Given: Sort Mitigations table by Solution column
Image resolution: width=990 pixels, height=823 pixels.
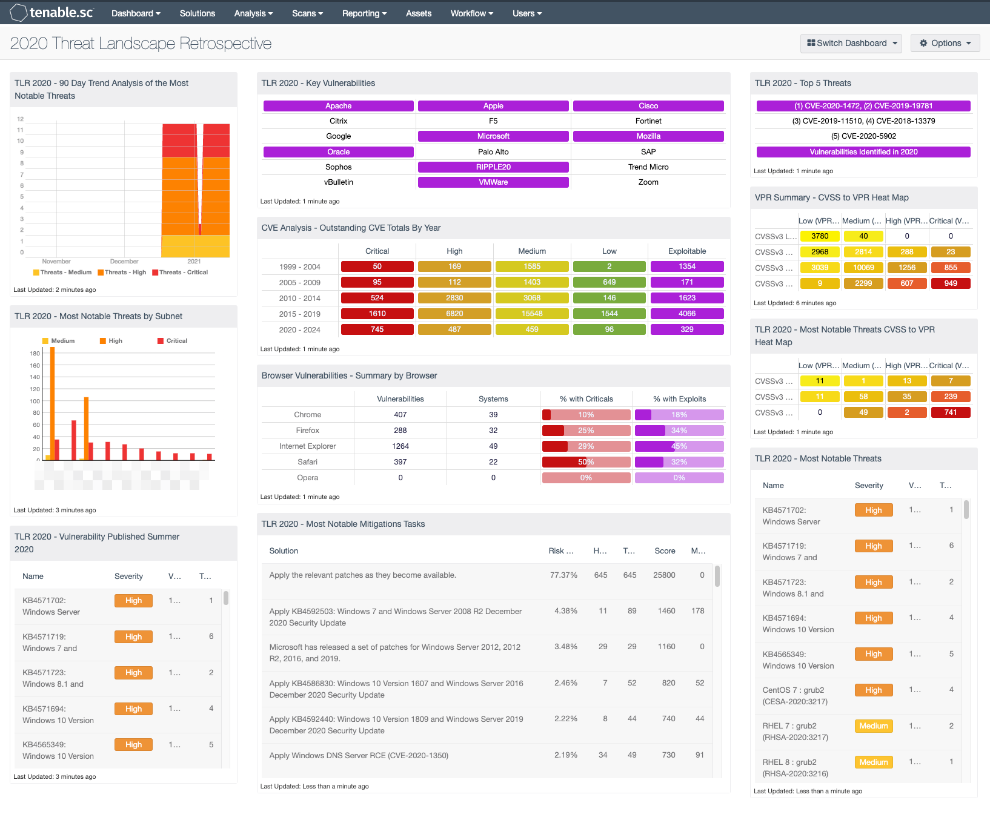Looking at the screenshot, I should click(x=284, y=551).
